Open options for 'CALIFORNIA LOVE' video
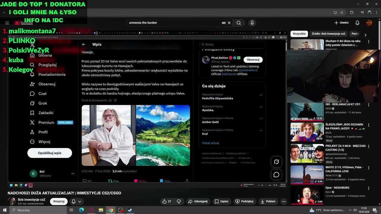This screenshot has width=381, height=214. [368, 168]
